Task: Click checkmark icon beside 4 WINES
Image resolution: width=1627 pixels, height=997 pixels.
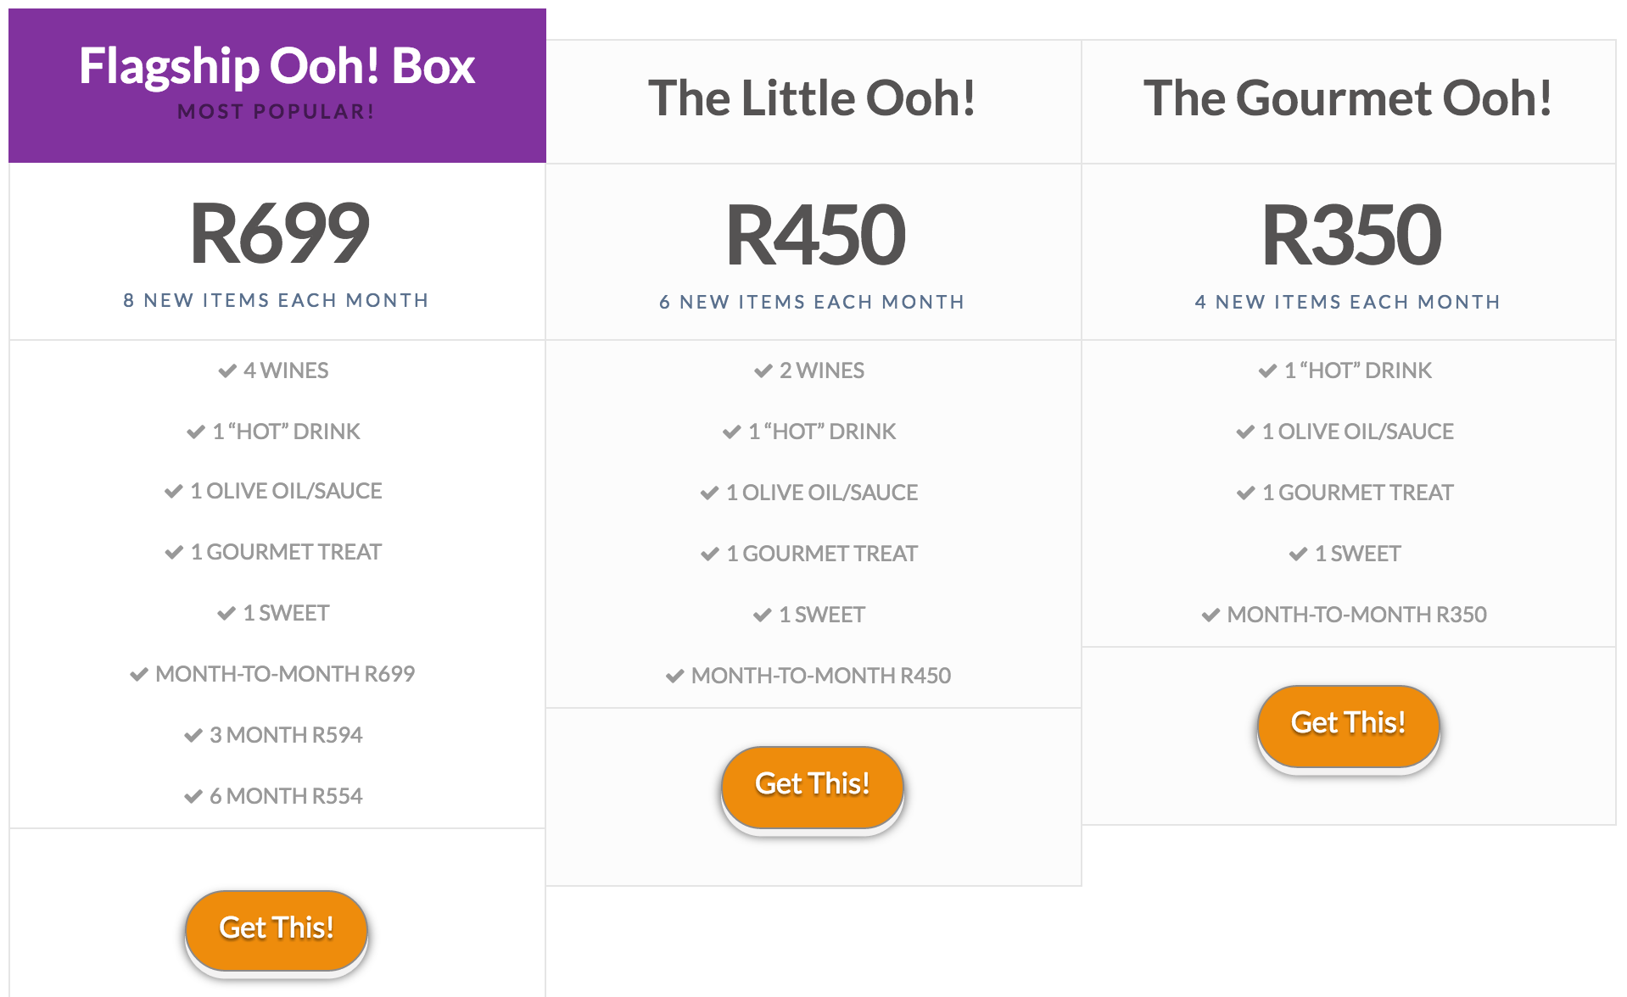Action: [x=227, y=370]
